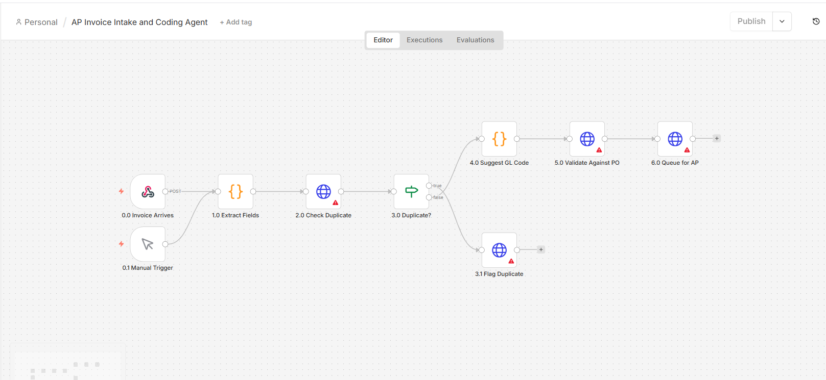This screenshot has height=380, width=826.
Task: Click the output connector of 0.1 Manual Trigger
Action: click(x=165, y=244)
